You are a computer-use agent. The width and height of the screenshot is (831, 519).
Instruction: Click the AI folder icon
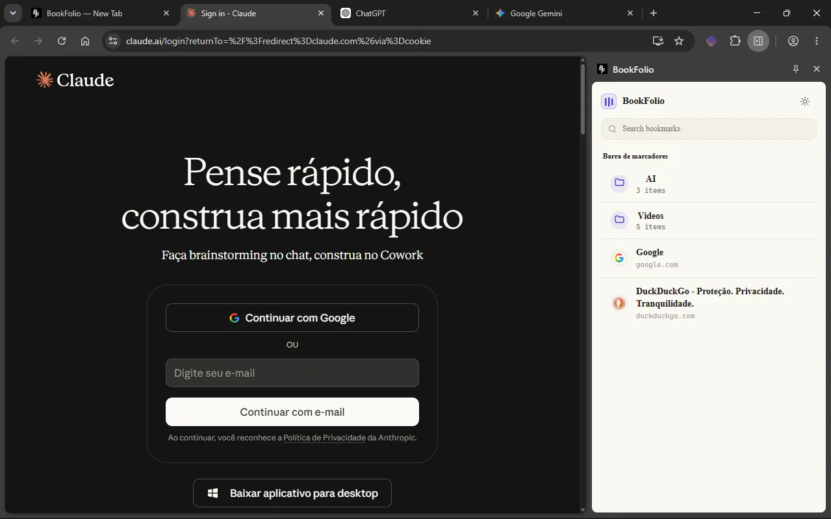(619, 183)
